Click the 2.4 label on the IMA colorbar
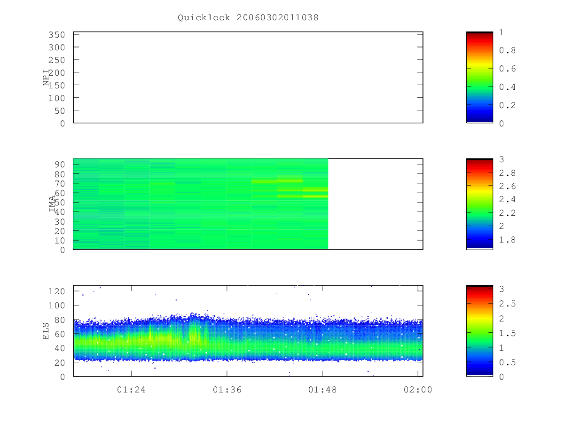Image resolution: width=564 pixels, height=423 pixels. pyautogui.click(x=507, y=200)
